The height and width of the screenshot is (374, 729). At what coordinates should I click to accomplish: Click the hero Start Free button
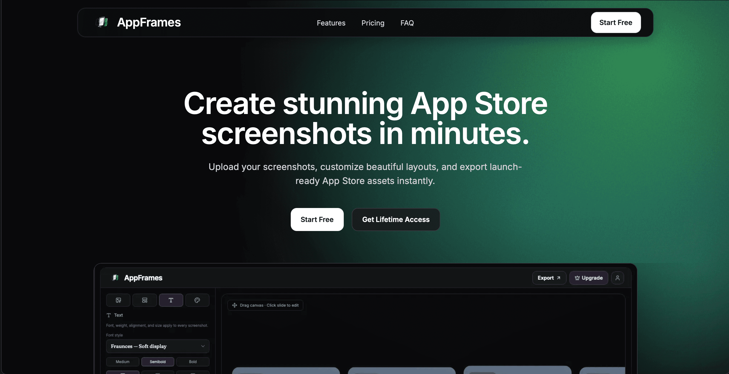[x=317, y=219]
